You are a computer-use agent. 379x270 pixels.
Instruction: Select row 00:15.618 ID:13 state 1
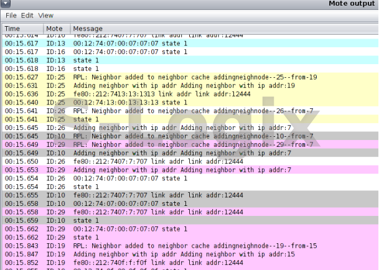pyautogui.click(x=190, y=60)
